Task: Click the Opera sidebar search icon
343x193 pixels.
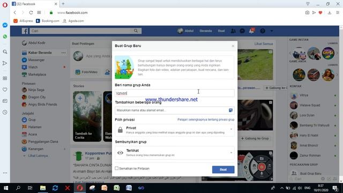Action: pyautogui.click(x=5, y=52)
